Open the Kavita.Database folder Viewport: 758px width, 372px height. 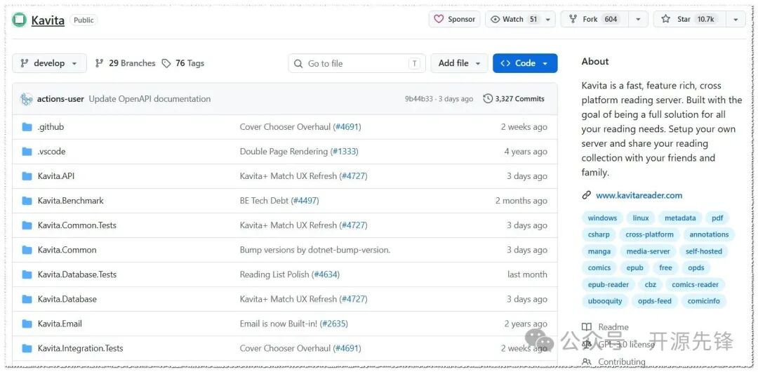point(67,300)
